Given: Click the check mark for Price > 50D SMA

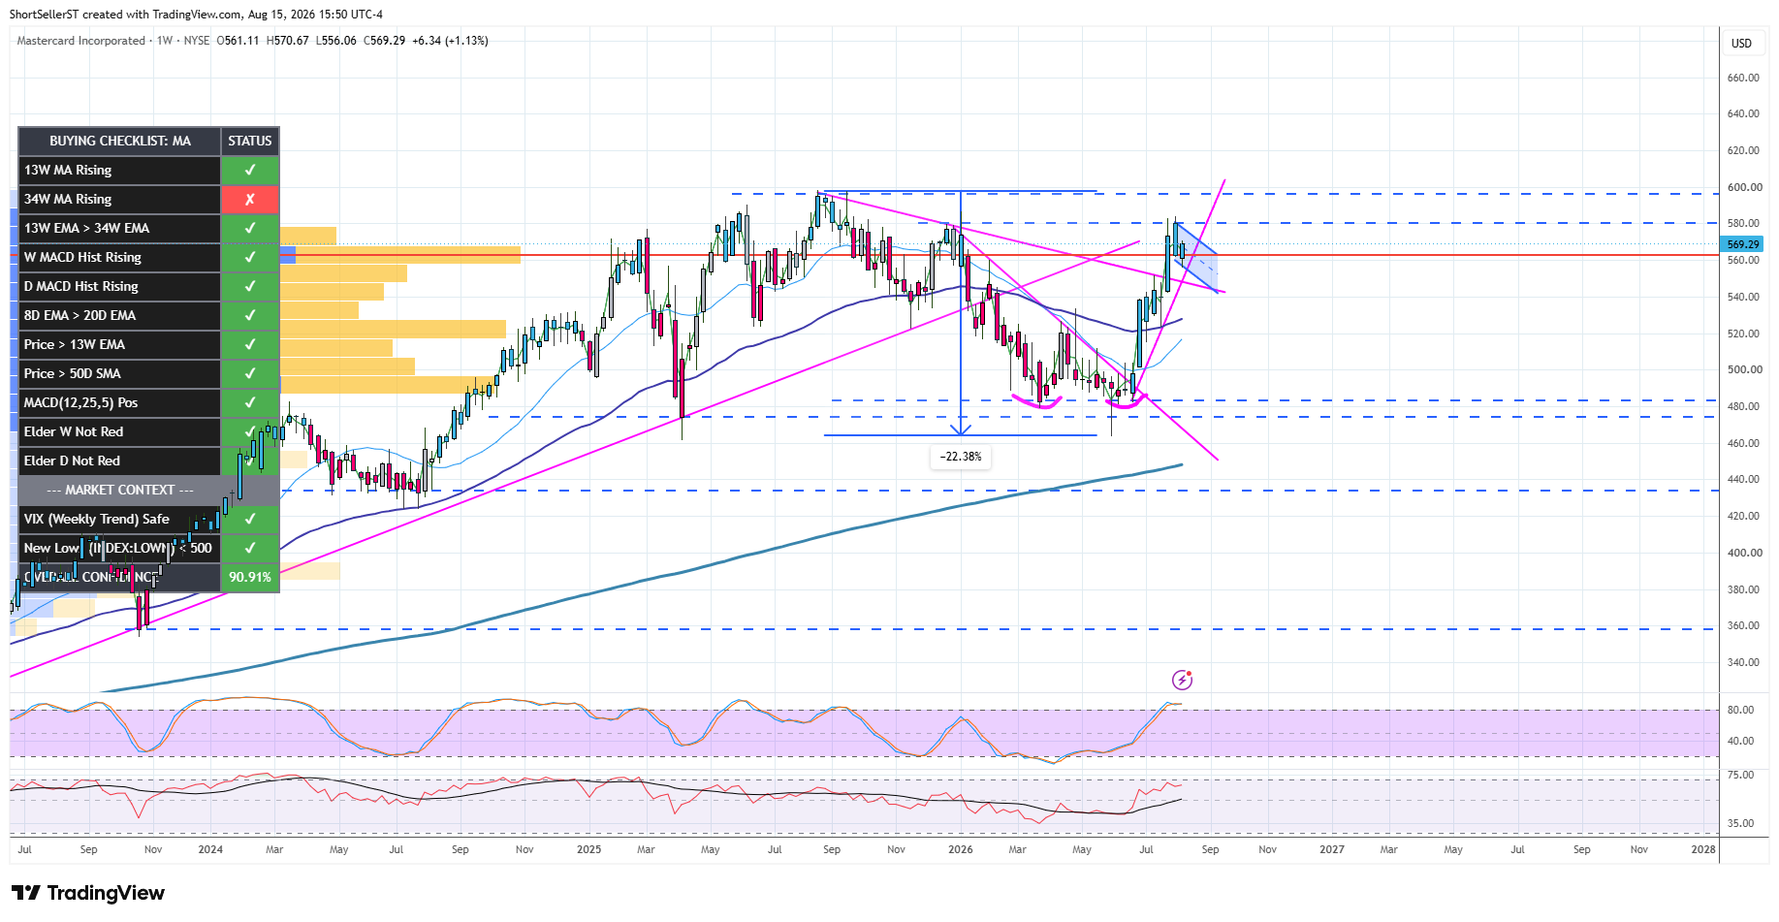Looking at the screenshot, I should (250, 373).
